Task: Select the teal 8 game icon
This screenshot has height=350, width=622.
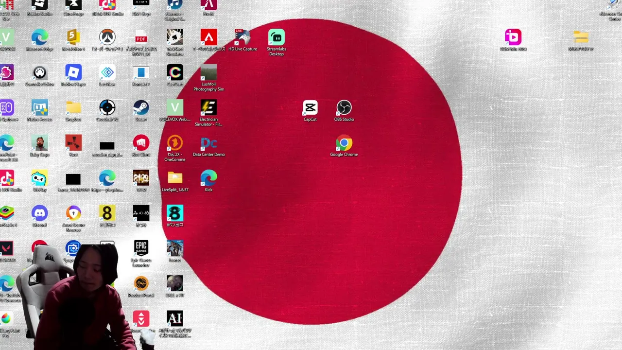Action: tap(175, 213)
